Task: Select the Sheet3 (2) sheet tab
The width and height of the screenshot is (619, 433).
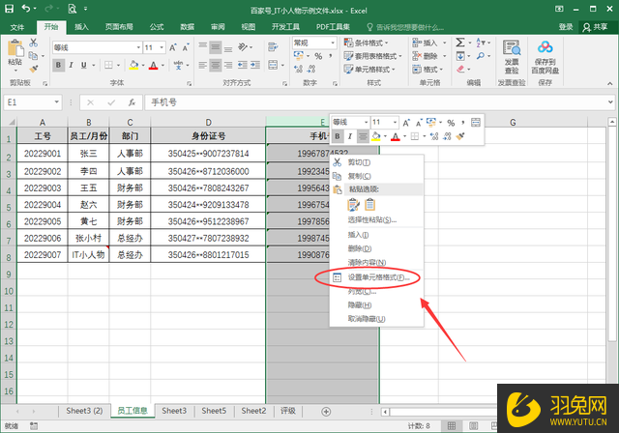Action: pyautogui.click(x=84, y=412)
